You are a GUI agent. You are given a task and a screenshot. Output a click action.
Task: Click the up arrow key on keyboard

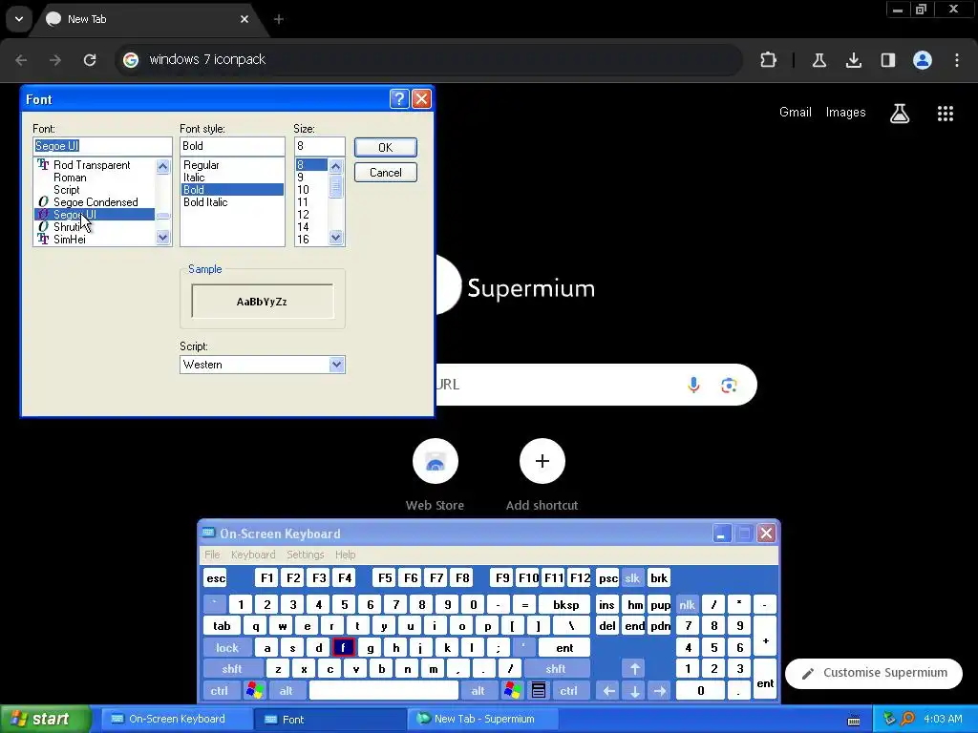tap(634, 669)
